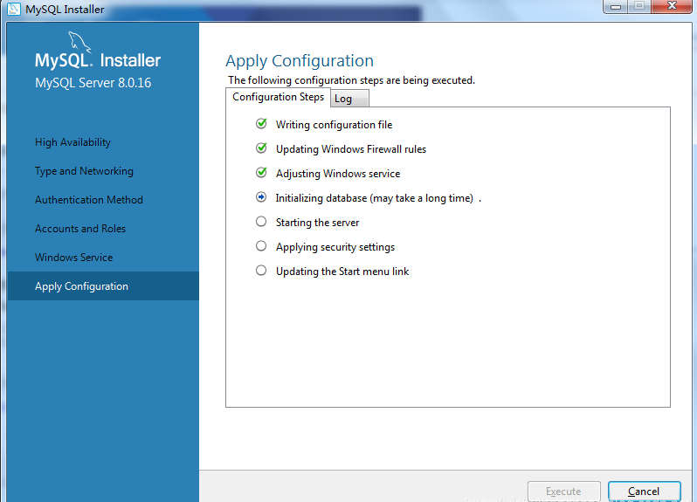Click status circle beside Applying security settings

click(261, 245)
